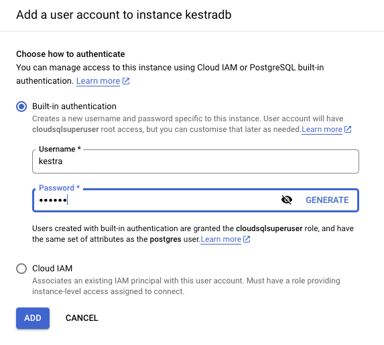This screenshot has height=345, width=384.
Task: Click external-link icon after 'customise that later' text
Action: (x=348, y=129)
